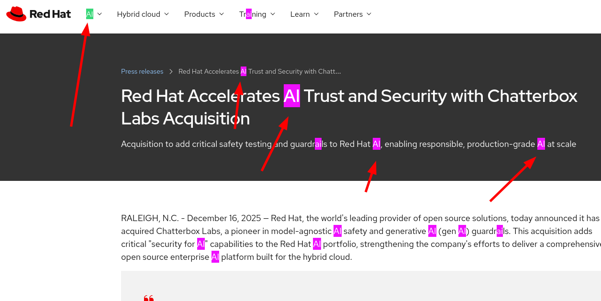Select the Training menu item
This screenshot has width=601, height=301.
click(252, 14)
